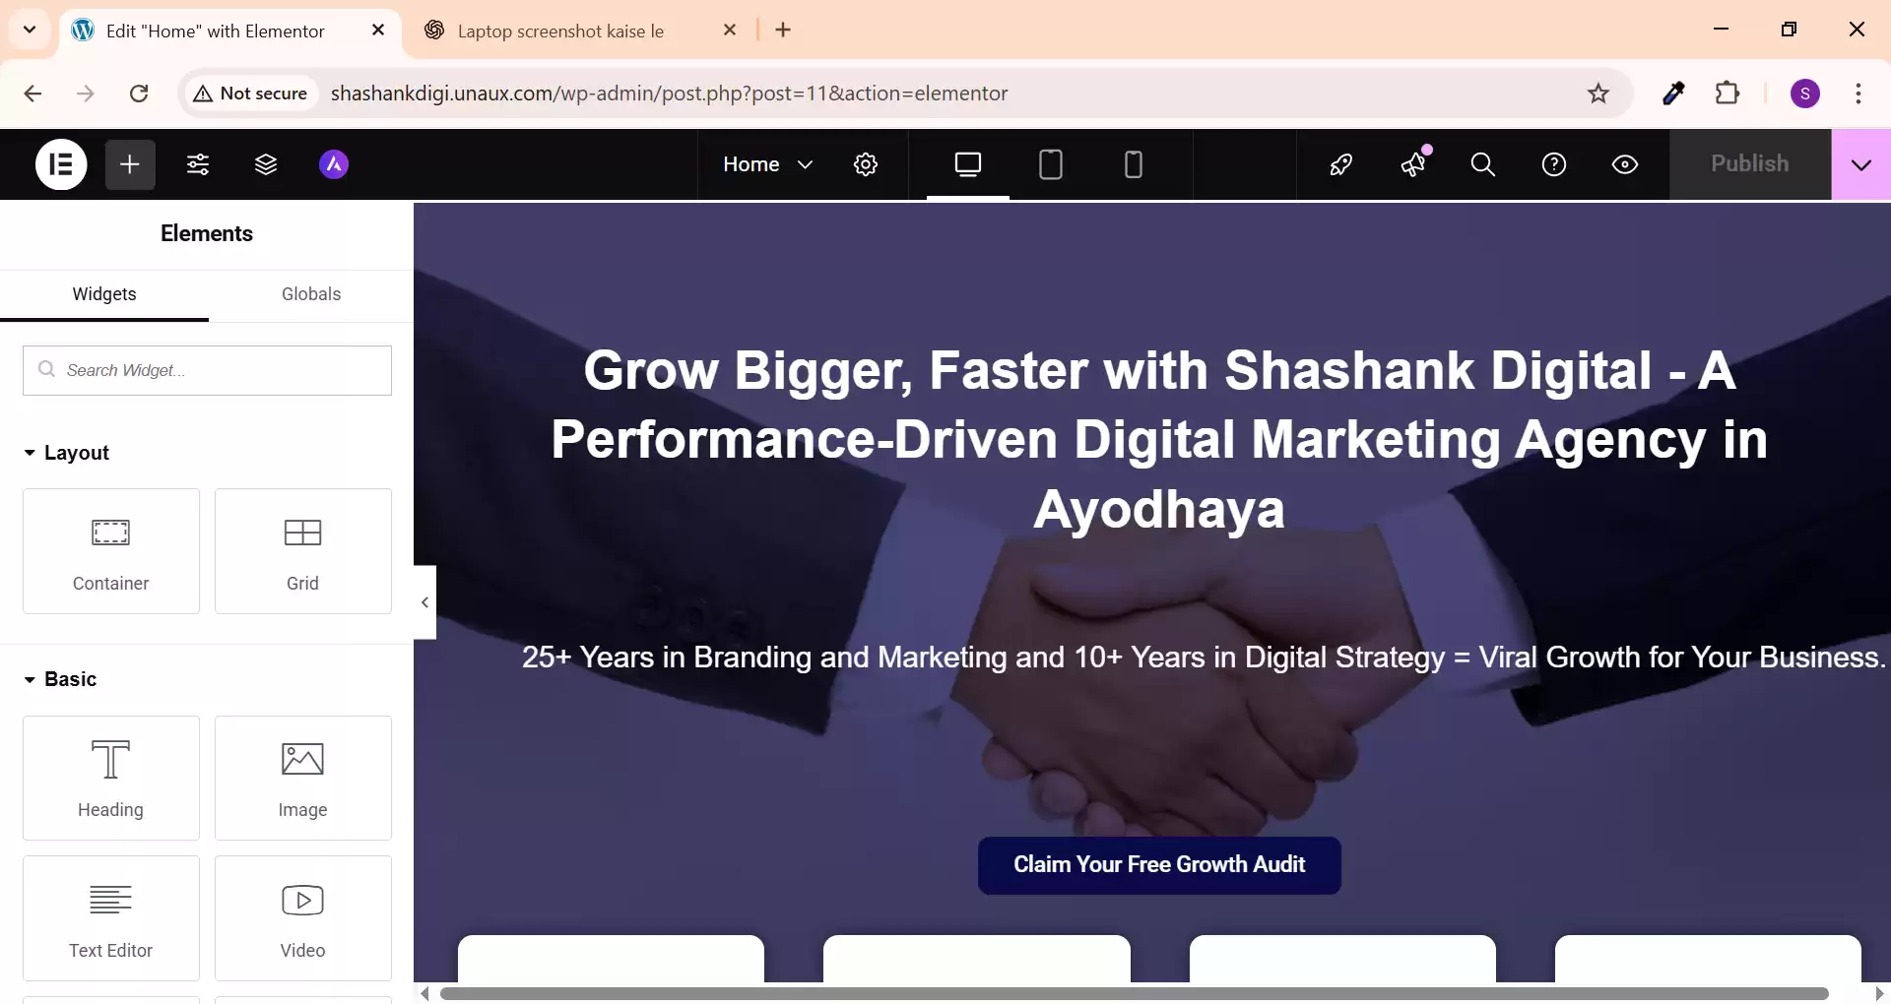Open the Elementor logo menu
Image resolution: width=1891 pixels, height=1004 pixels.
pyautogui.click(x=61, y=164)
